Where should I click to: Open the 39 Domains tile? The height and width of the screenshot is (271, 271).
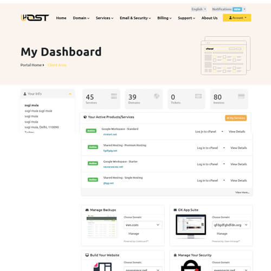(144, 99)
